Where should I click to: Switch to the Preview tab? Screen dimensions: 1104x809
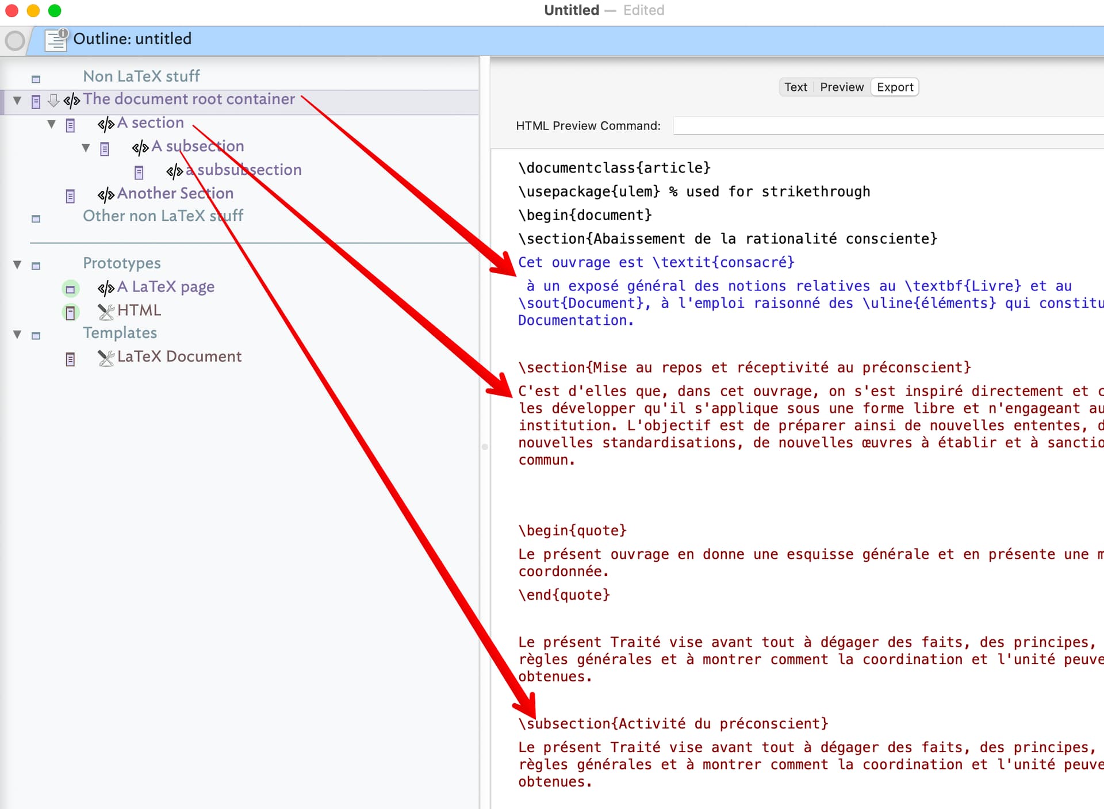pyautogui.click(x=841, y=87)
